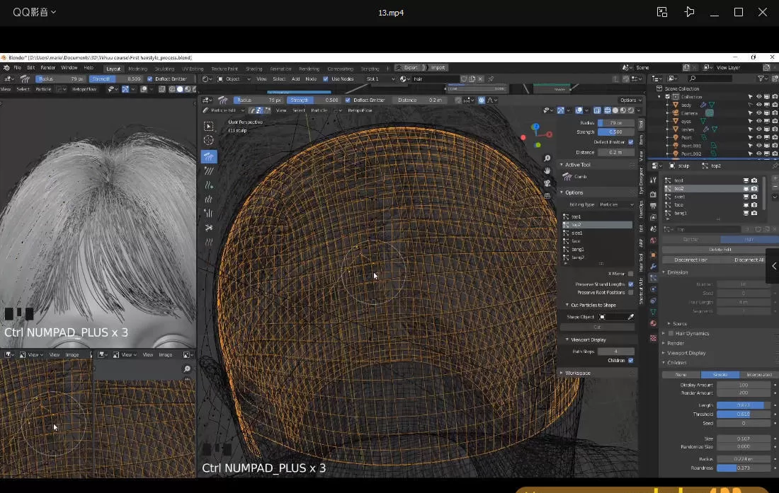Enable the X Mirror checkbox
The width and height of the screenshot is (779, 493).
point(631,274)
